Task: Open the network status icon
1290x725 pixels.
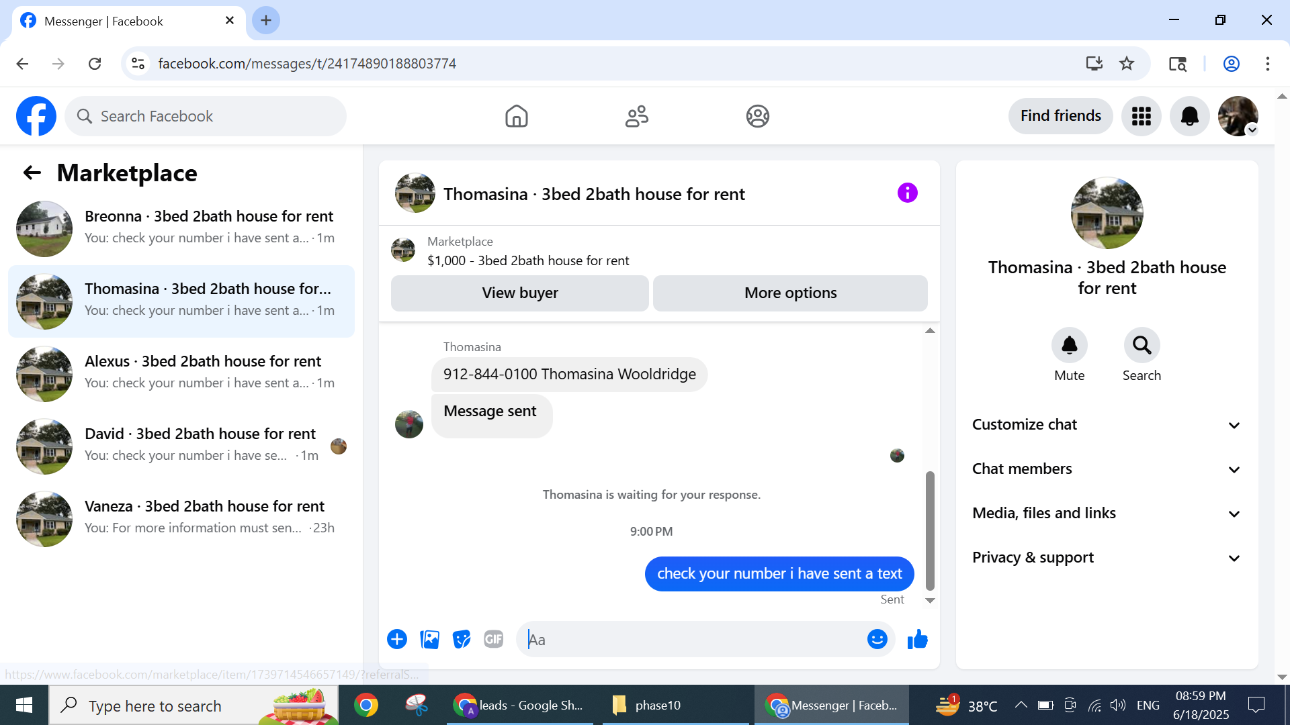Action: pos(1094,706)
